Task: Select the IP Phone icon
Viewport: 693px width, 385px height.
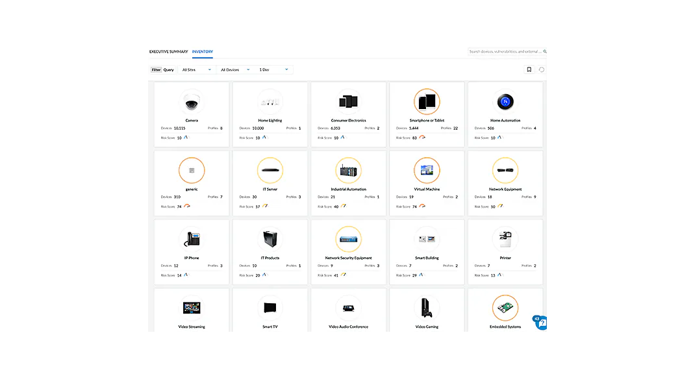Action: pyautogui.click(x=192, y=239)
